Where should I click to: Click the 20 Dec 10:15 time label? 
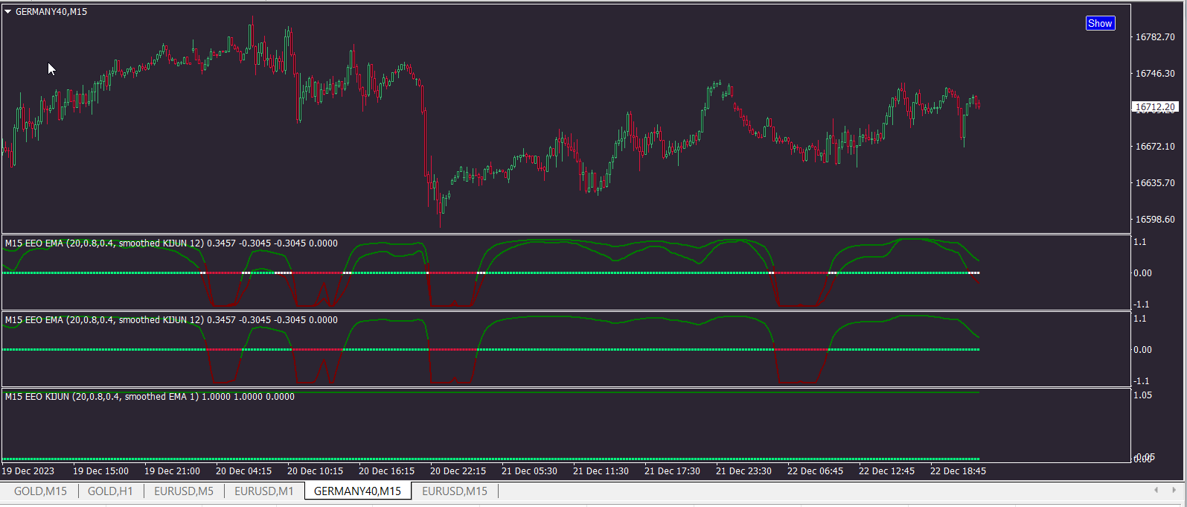(315, 471)
